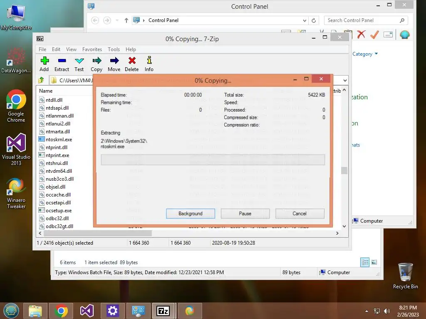This screenshot has height=319, width=426.
Task: Pause the copying operation
Action: (x=245, y=213)
